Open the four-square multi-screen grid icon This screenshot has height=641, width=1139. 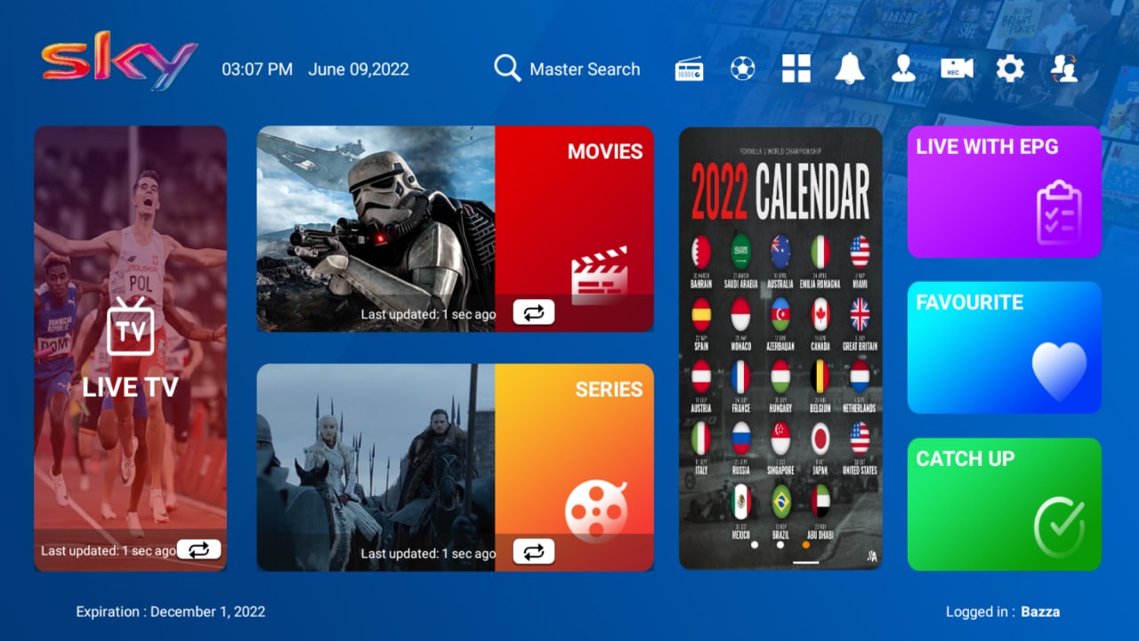[x=796, y=69]
